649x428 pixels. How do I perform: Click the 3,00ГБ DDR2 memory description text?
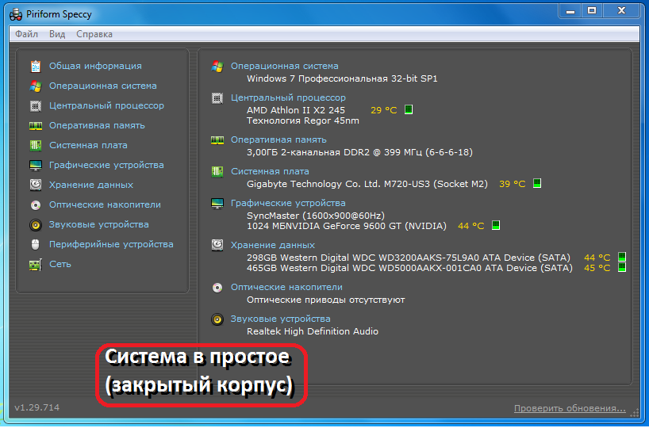[x=359, y=153]
